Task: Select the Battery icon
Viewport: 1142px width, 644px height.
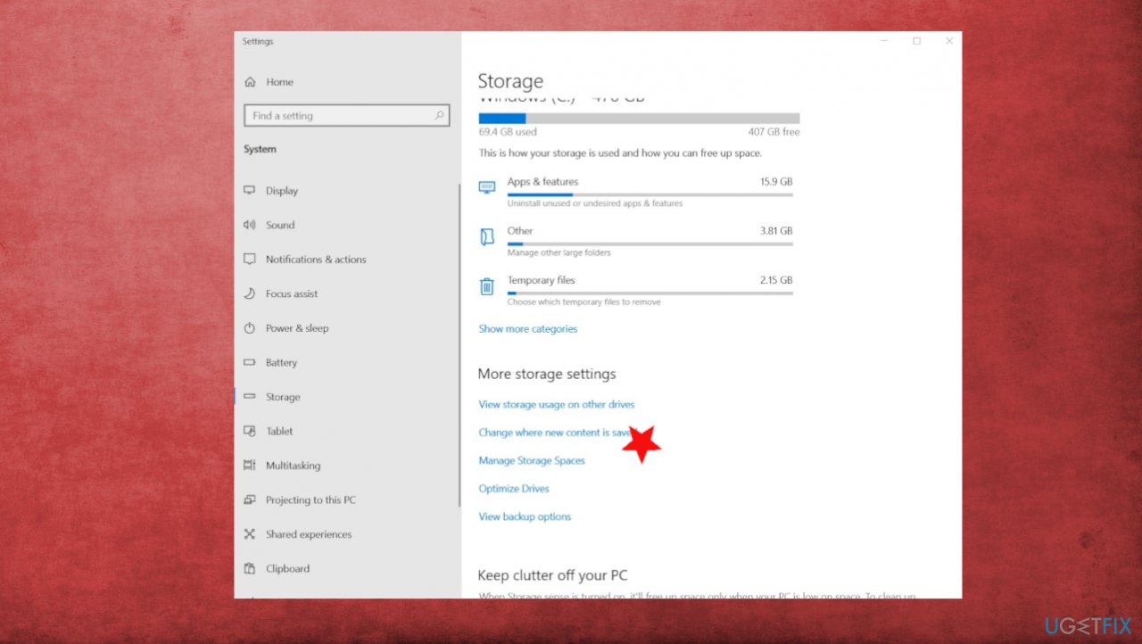Action: coord(250,363)
